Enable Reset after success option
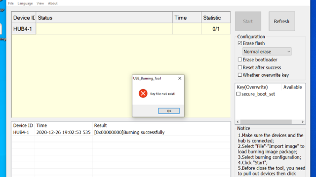Screen dimensions: 316x177 click(x=240, y=67)
